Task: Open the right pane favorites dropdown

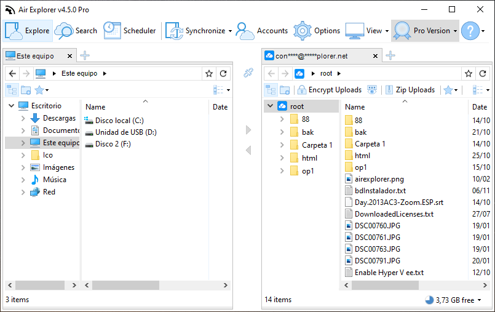Action: pos(451,90)
